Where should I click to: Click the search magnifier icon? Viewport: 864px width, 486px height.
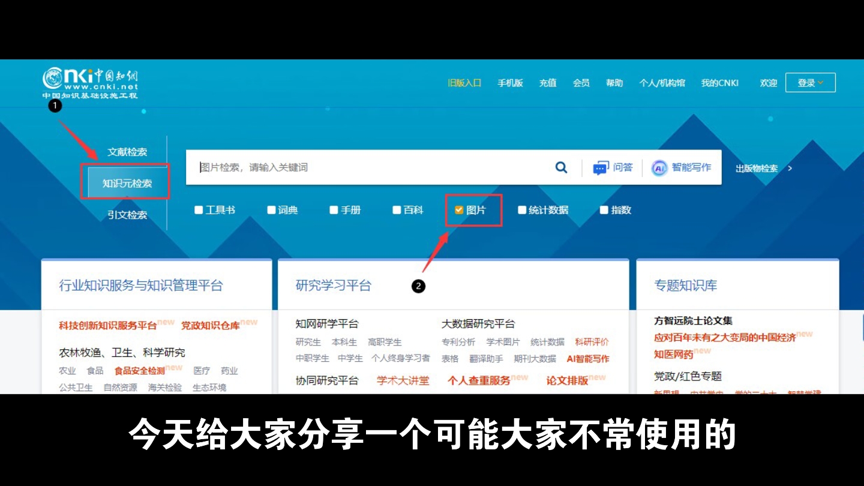[x=561, y=167]
